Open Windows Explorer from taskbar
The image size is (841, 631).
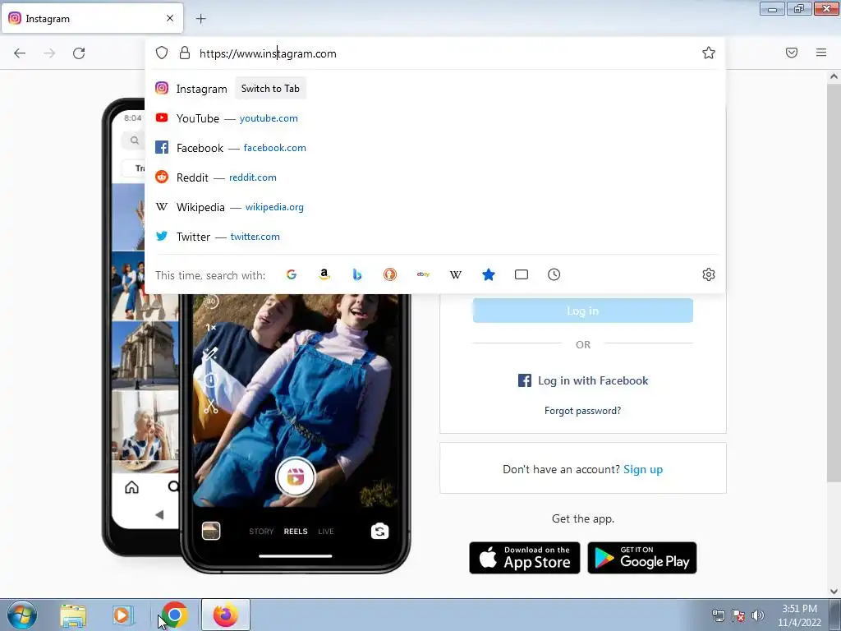coord(73,615)
